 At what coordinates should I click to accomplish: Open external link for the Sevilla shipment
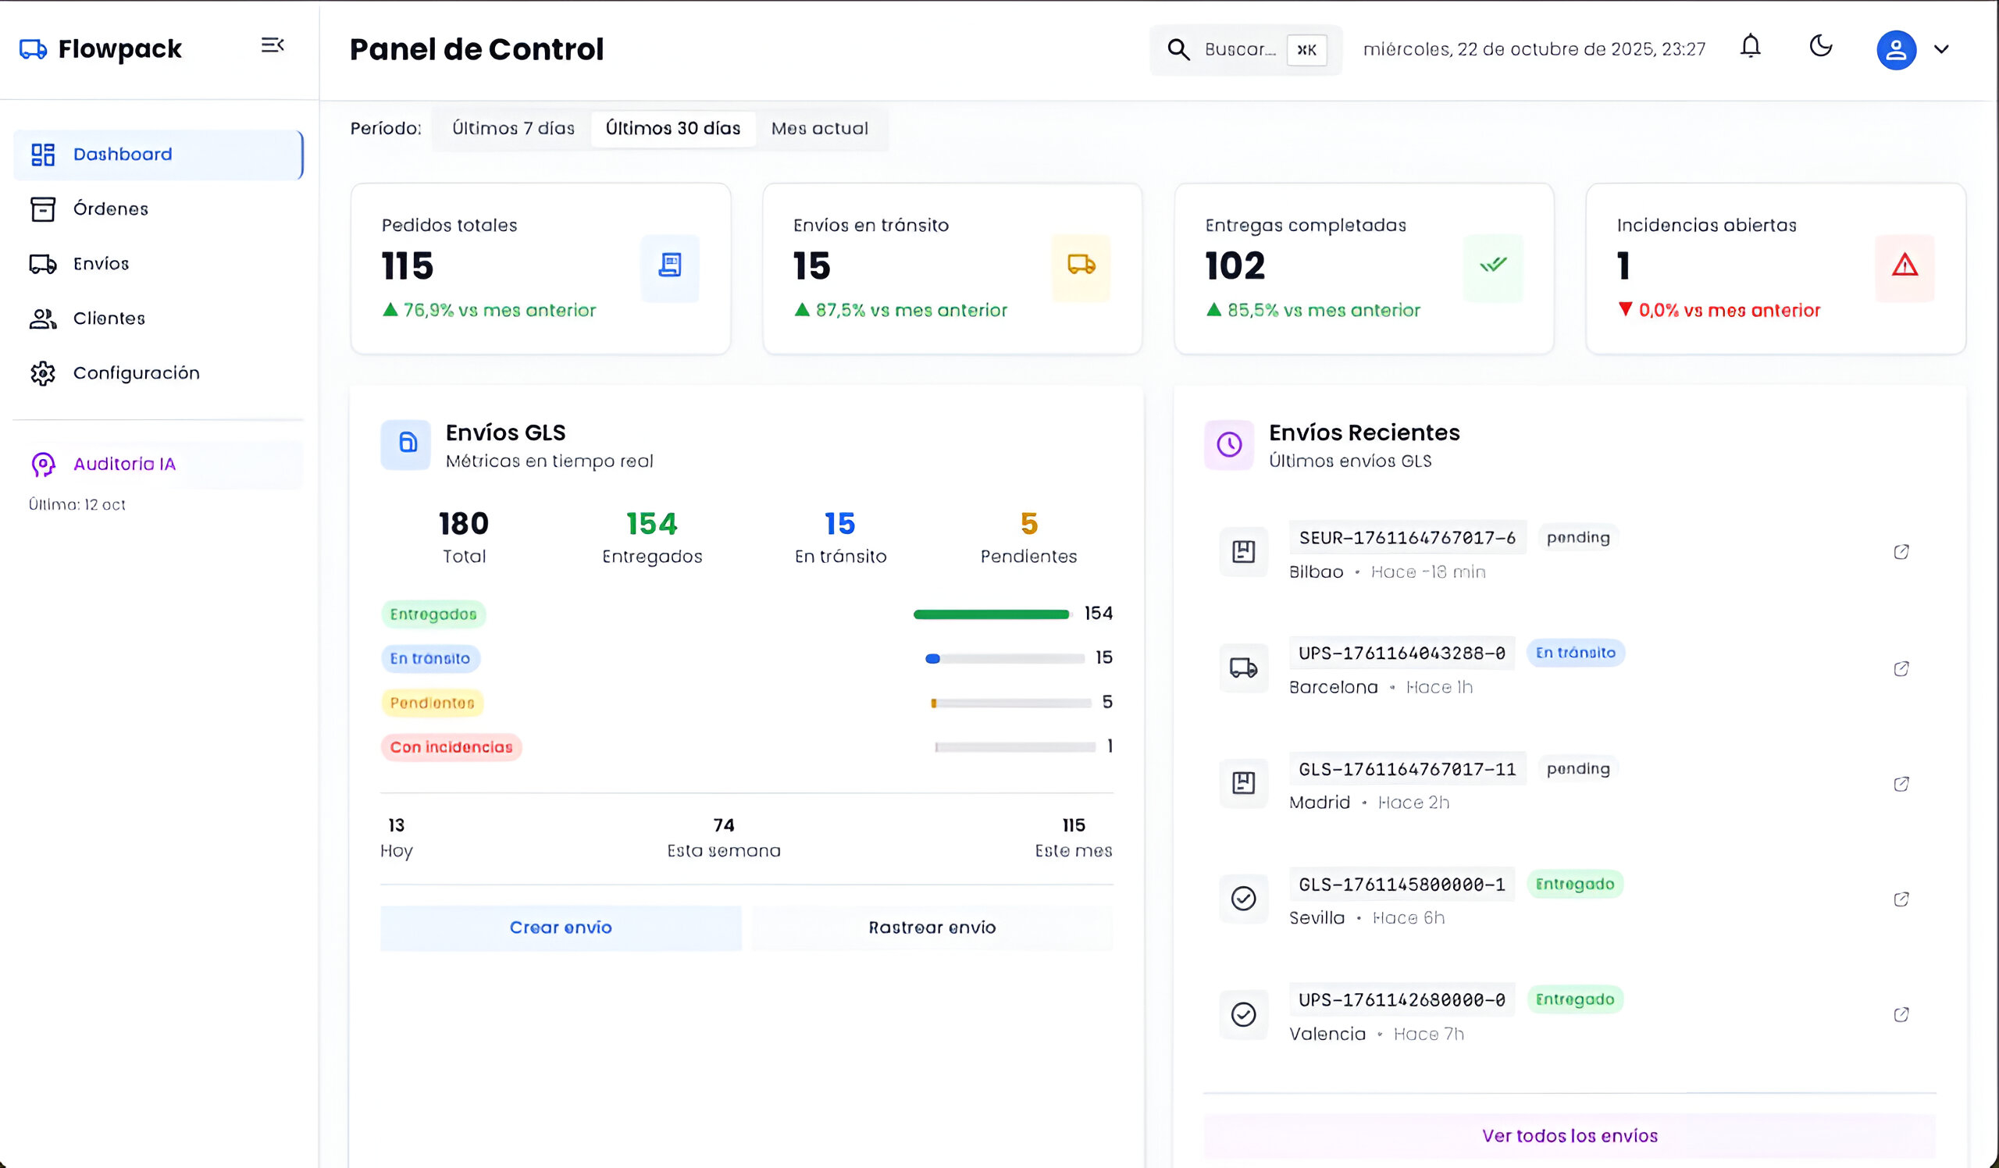1901,899
